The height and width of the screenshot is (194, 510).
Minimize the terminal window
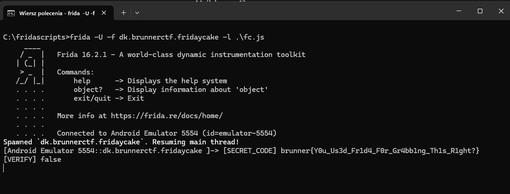pos(459,11)
